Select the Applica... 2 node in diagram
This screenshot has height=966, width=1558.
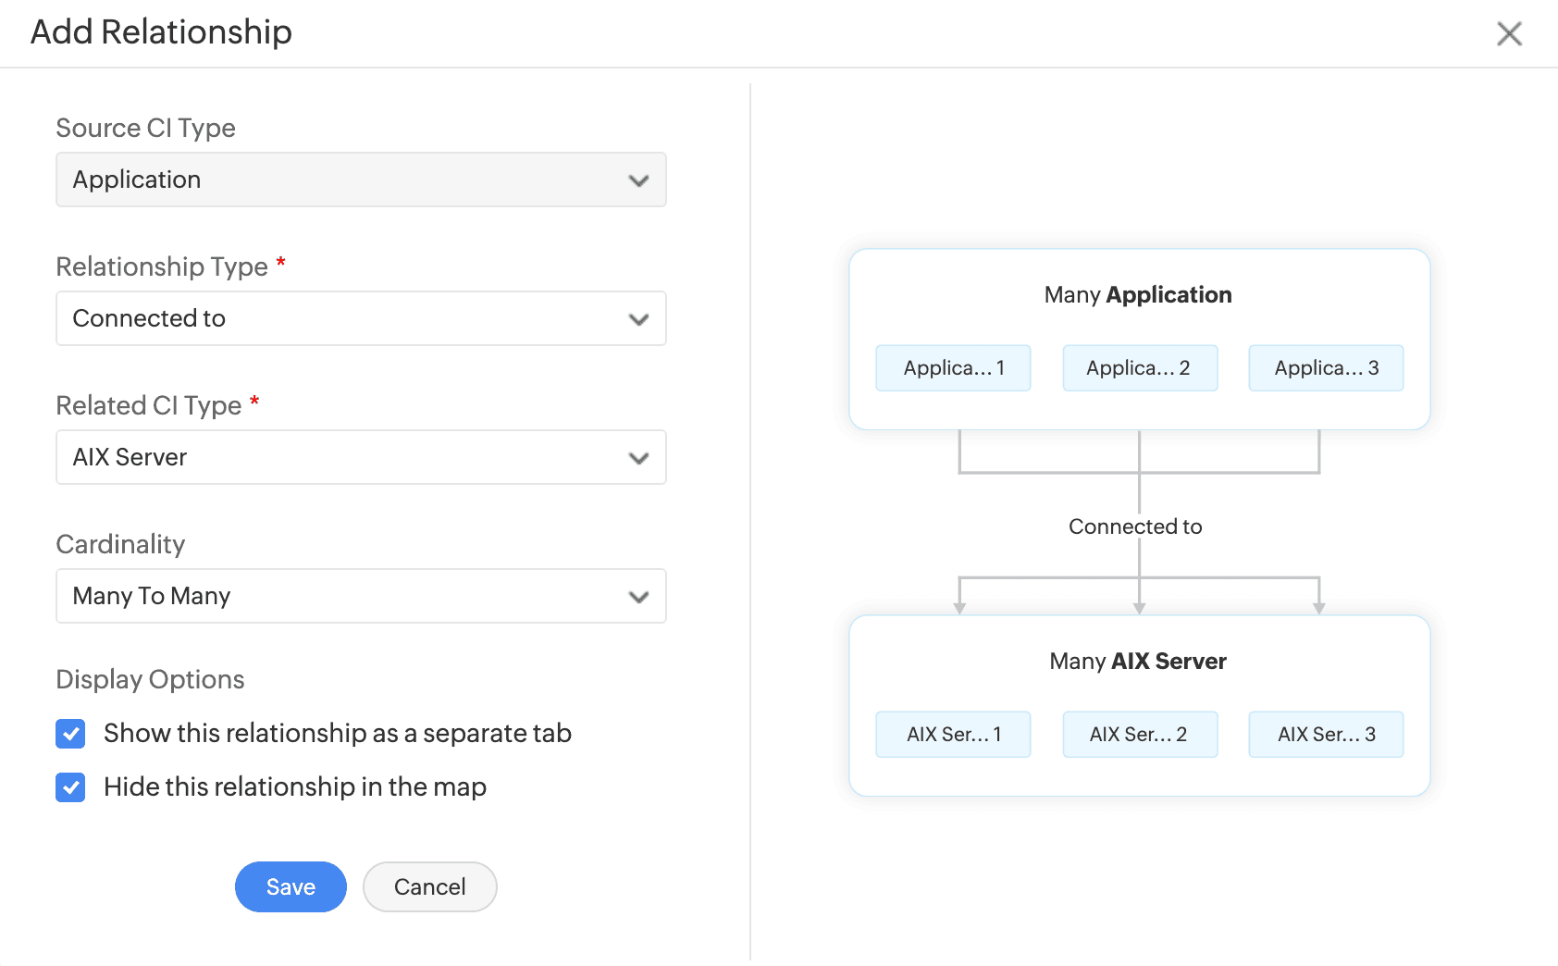coord(1139,368)
